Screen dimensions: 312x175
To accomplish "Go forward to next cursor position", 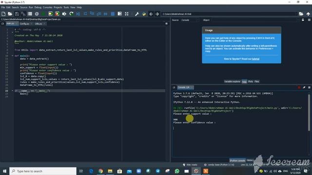I will pyautogui.click(x=157, y=14).
